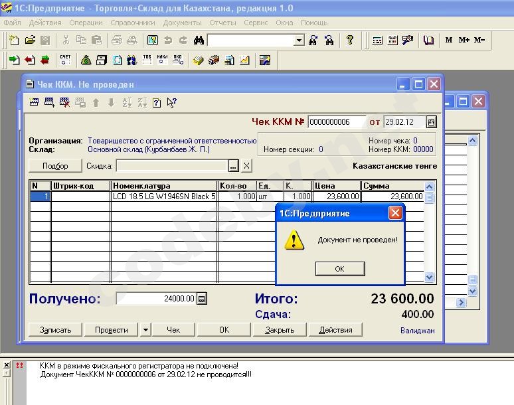Expand the search combo box dropdown arrow
The image size is (514, 405).
click(x=299, y=40)
